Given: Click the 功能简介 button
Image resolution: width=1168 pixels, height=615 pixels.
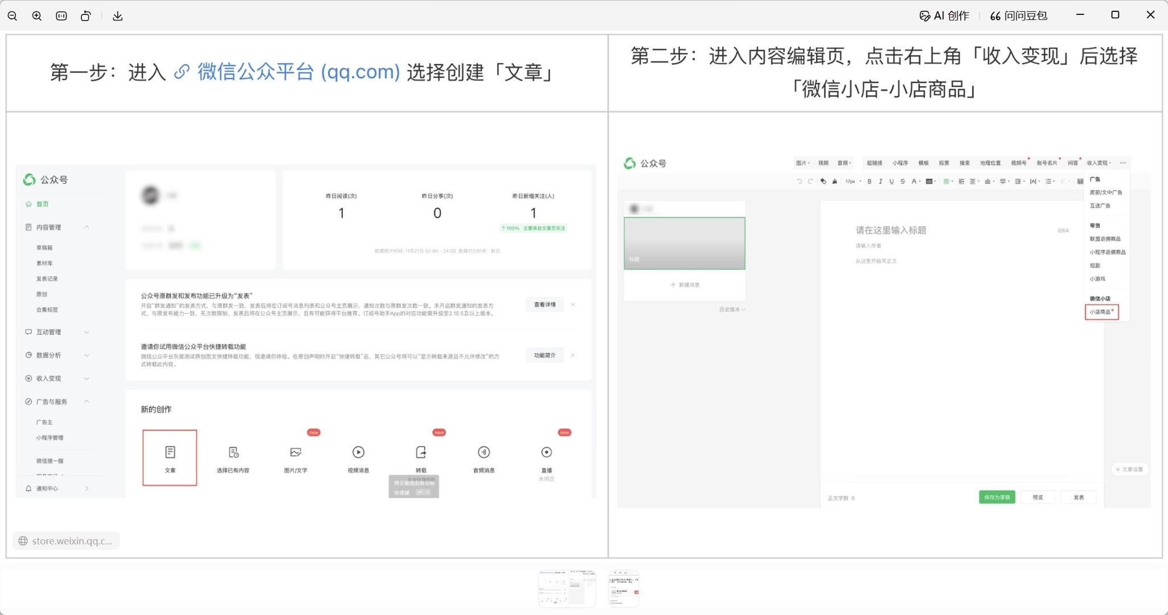Looking at the screenshot, I should (x=545, y=355).
